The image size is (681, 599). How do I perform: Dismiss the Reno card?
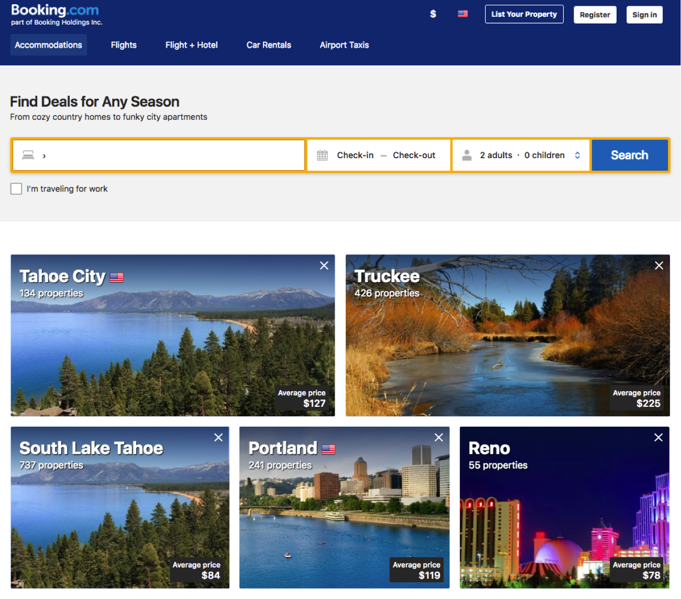pos(658,437)
